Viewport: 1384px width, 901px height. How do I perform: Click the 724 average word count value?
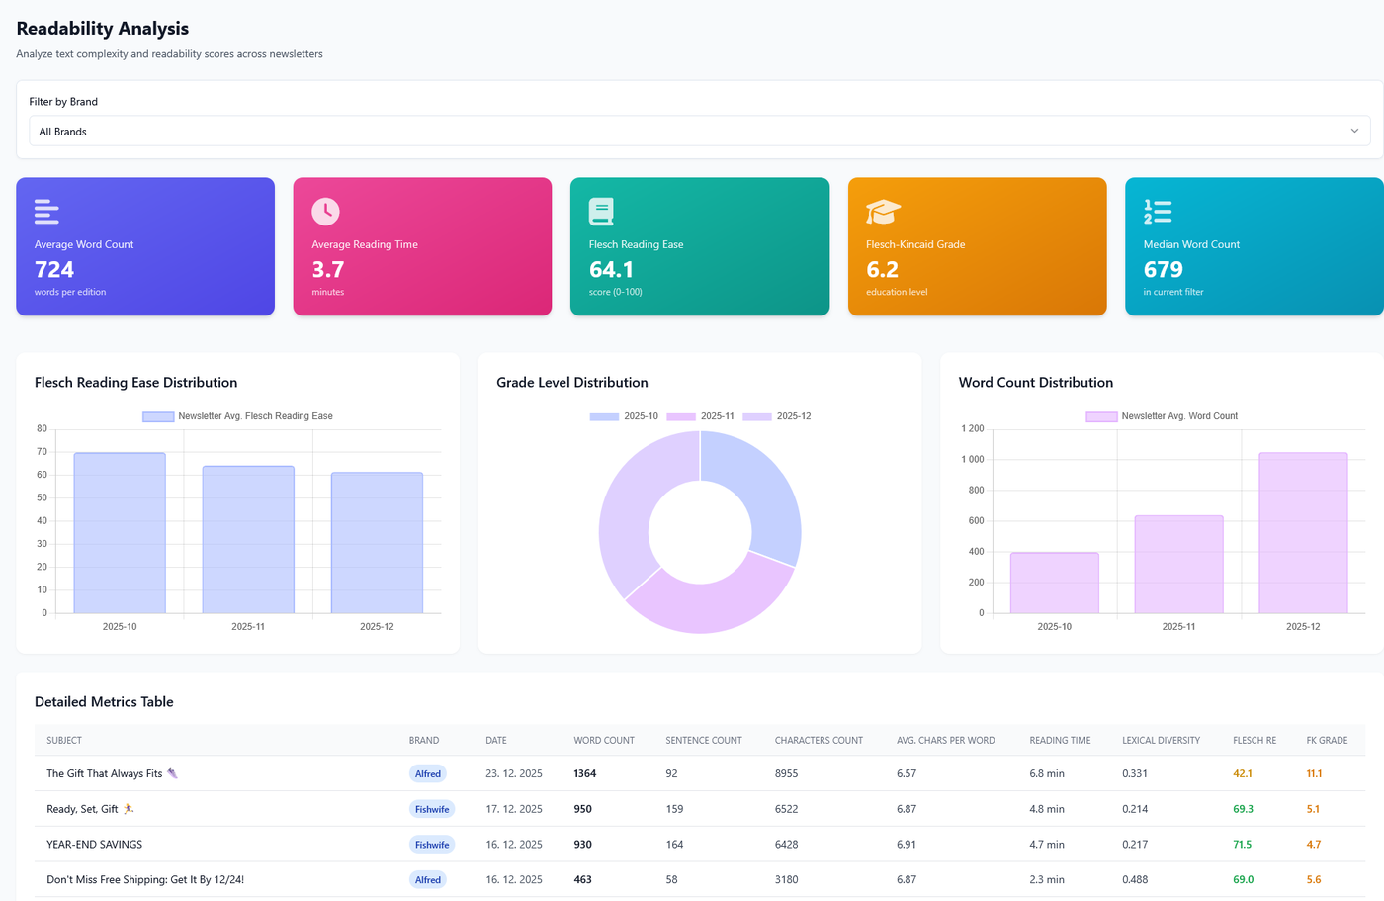coord(54,270)
